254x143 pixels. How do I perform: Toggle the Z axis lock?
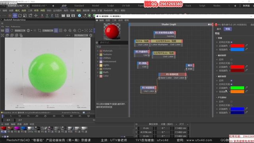52,15
